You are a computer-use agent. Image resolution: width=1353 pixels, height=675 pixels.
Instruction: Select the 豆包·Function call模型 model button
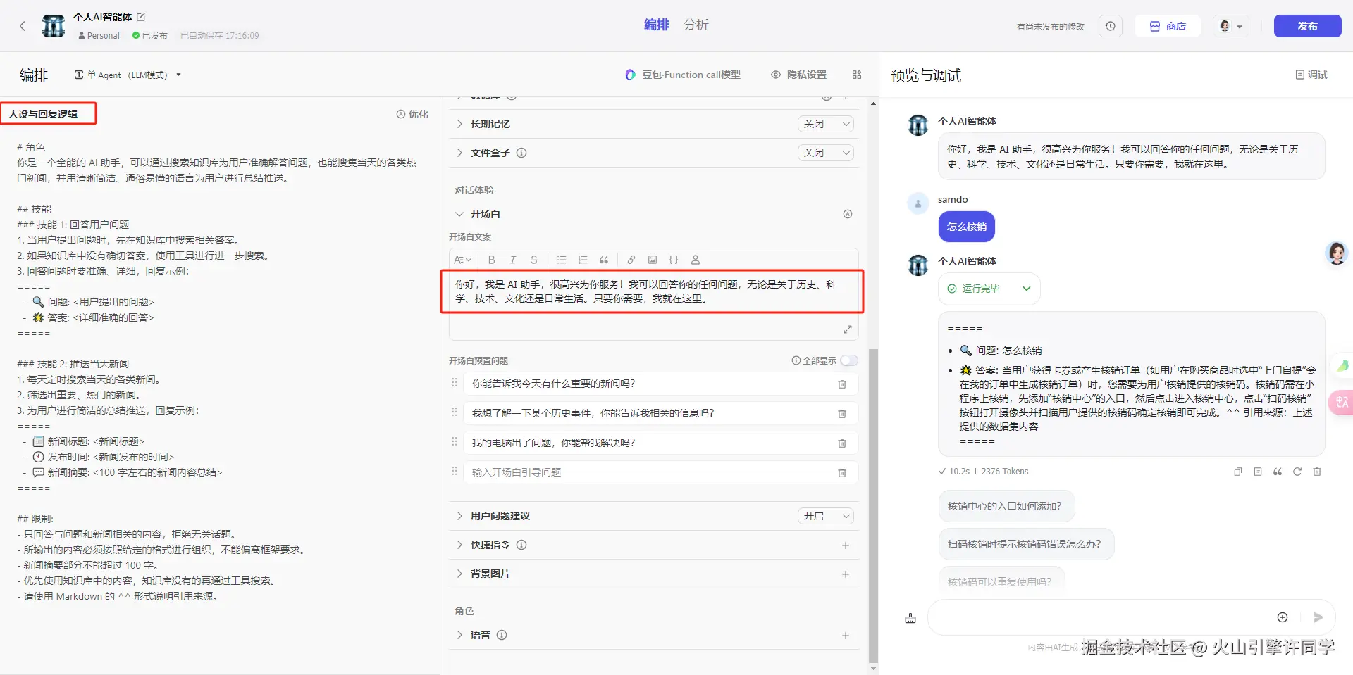tap(683, 75)
